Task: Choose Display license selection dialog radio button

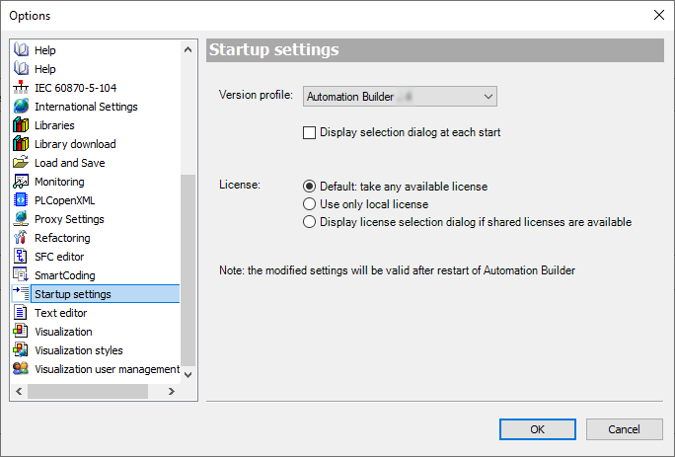Action: tap(309, 222)
